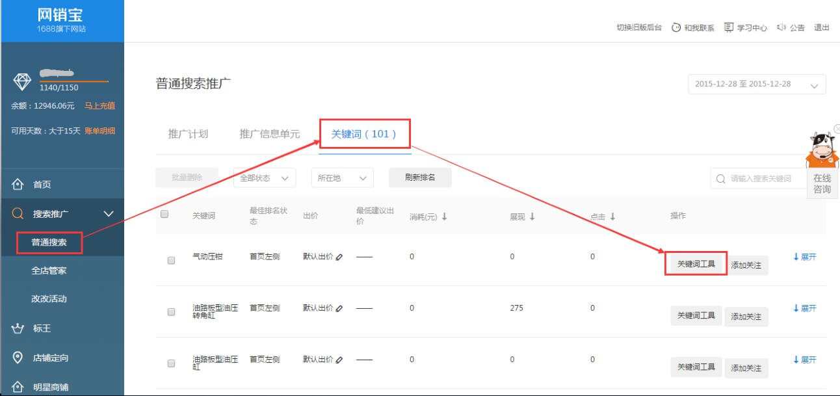Click the keyword search input field
The image size is (840, 396).
tap(761, 179)
